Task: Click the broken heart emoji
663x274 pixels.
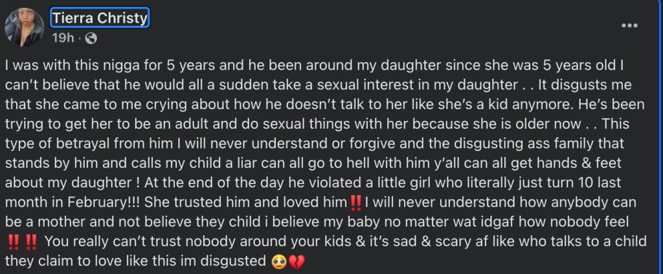Action: (x=295, y=261)
